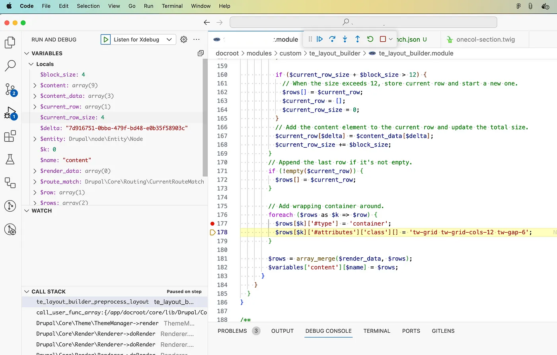
Task: Switch to the onecol-section.twig tab
Action: coord(485,39)
